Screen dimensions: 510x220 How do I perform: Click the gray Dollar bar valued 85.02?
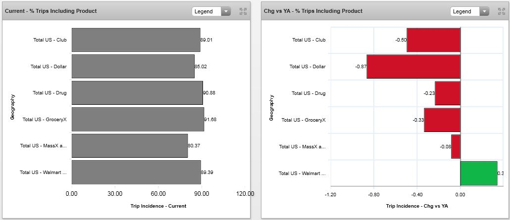[x=133, y=66]
